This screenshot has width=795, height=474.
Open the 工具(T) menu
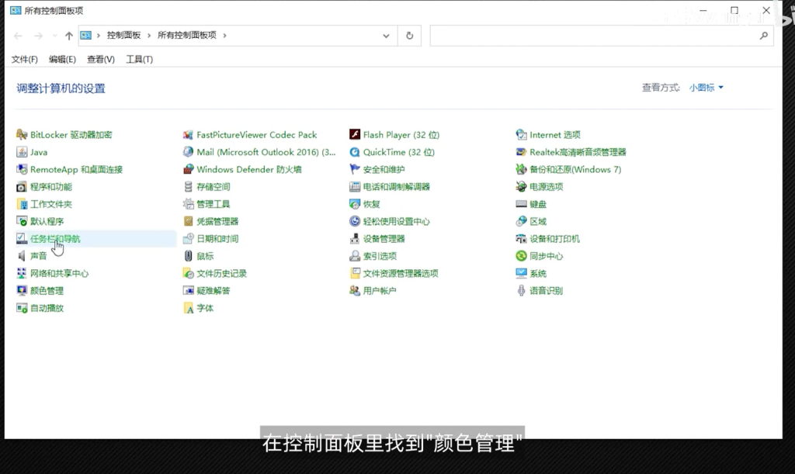click(139, 59)
